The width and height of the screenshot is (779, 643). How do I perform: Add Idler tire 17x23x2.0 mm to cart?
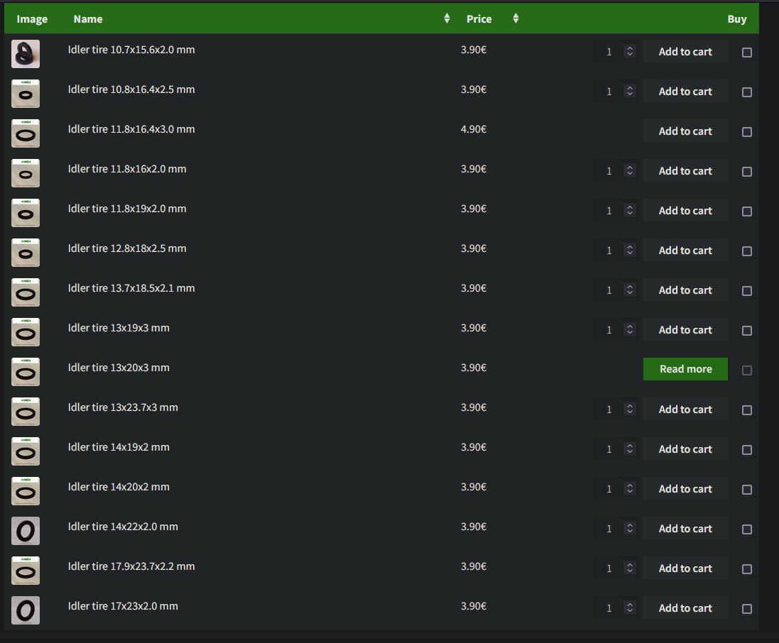685,608
